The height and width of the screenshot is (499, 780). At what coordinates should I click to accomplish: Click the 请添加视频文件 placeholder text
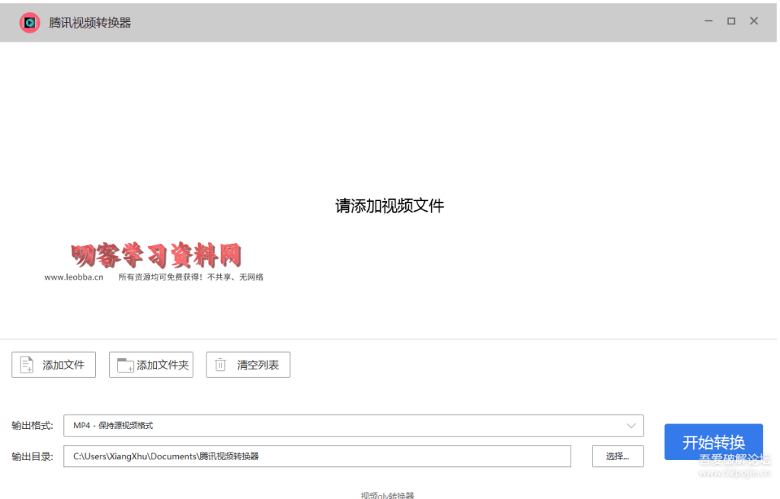pos(389,206)
